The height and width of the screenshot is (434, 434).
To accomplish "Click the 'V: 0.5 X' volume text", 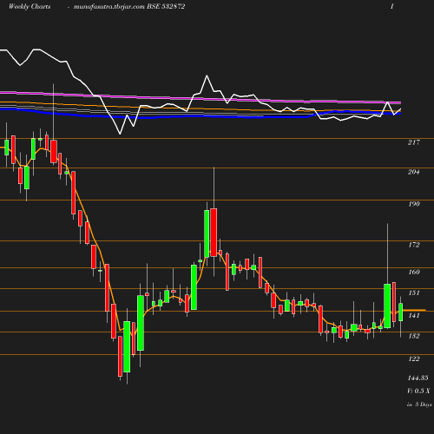I will (x=418, y=391).
